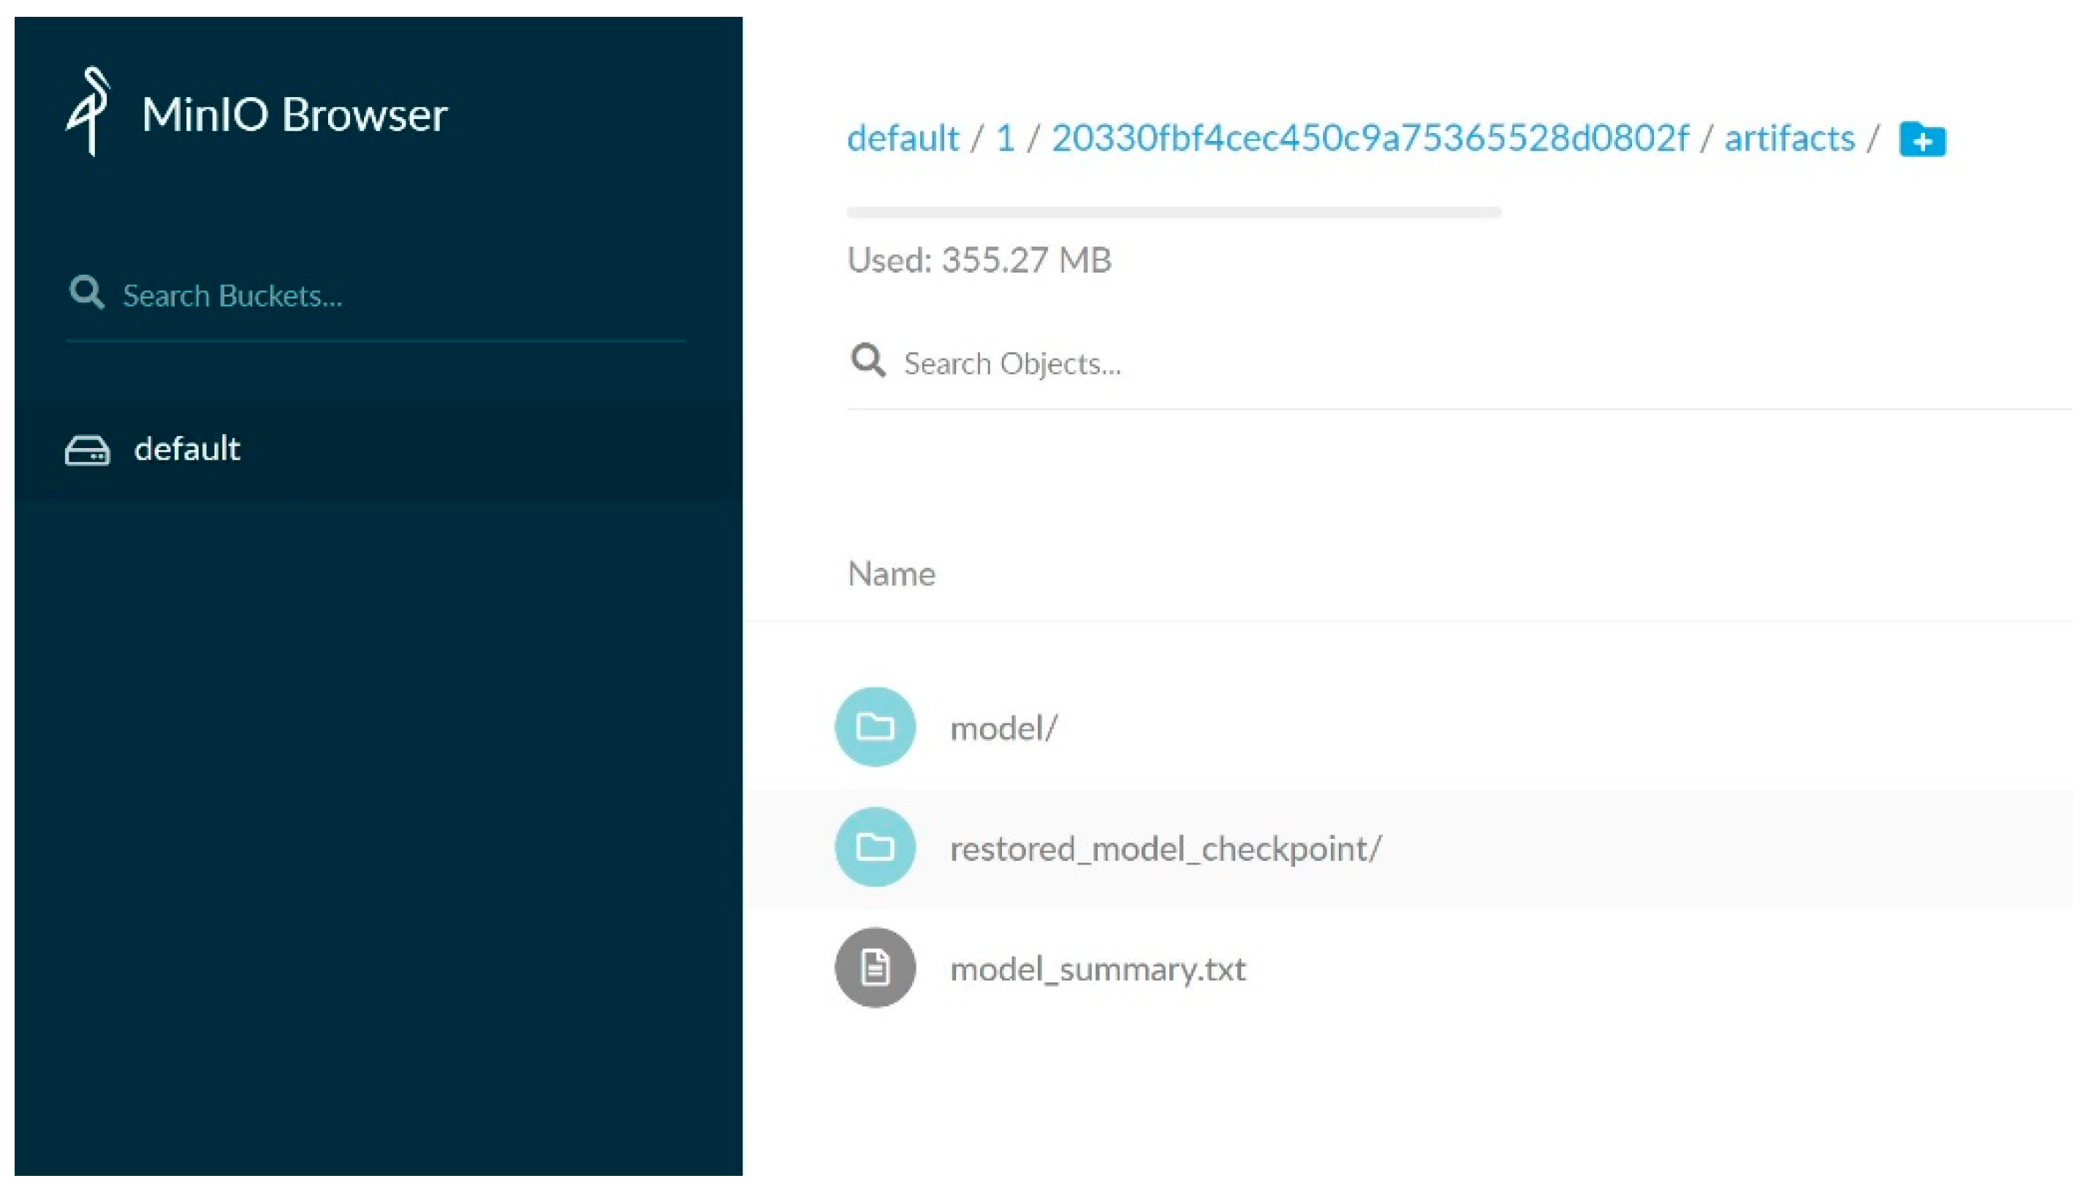Click inside the Search Objects field
The width and height of the screenshot is (2099, 1200).
(x=1014, y=362)
